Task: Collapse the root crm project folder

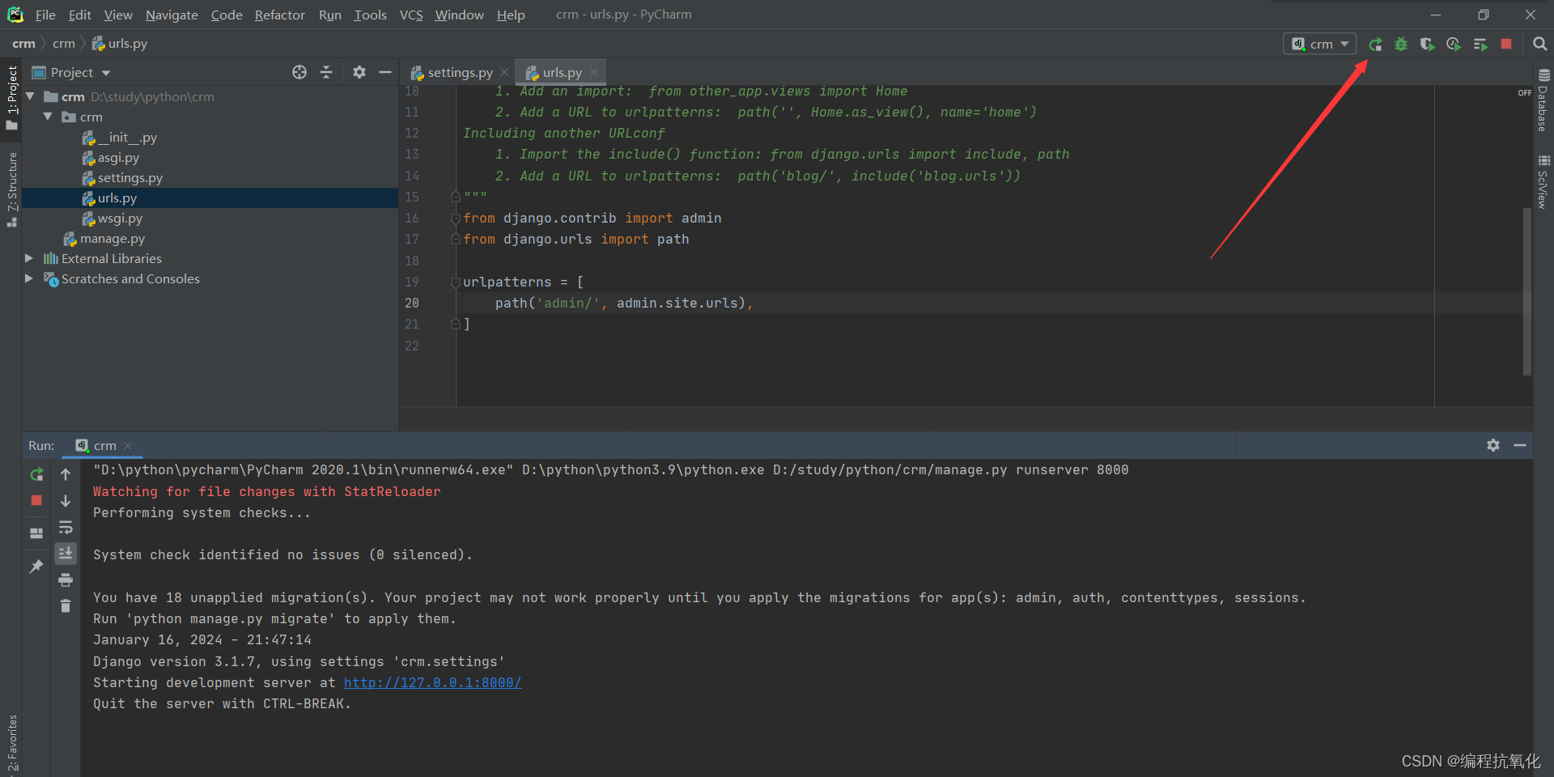Action: point(31,96)
